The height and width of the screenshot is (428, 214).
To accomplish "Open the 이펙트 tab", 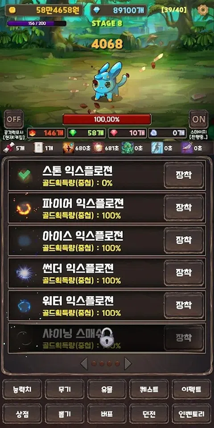I will coord(191,389).
